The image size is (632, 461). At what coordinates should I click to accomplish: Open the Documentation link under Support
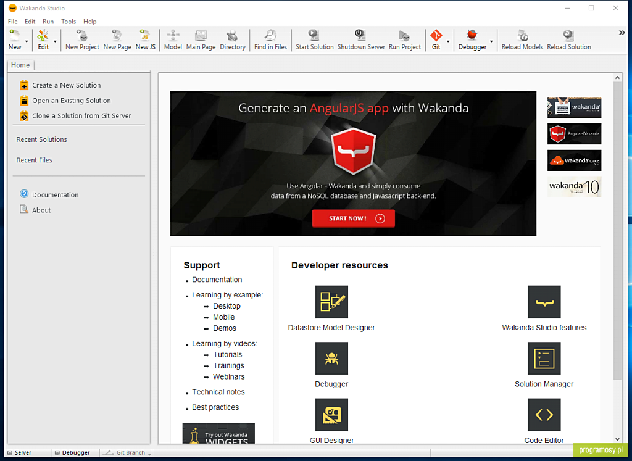[x=217, y=280]
